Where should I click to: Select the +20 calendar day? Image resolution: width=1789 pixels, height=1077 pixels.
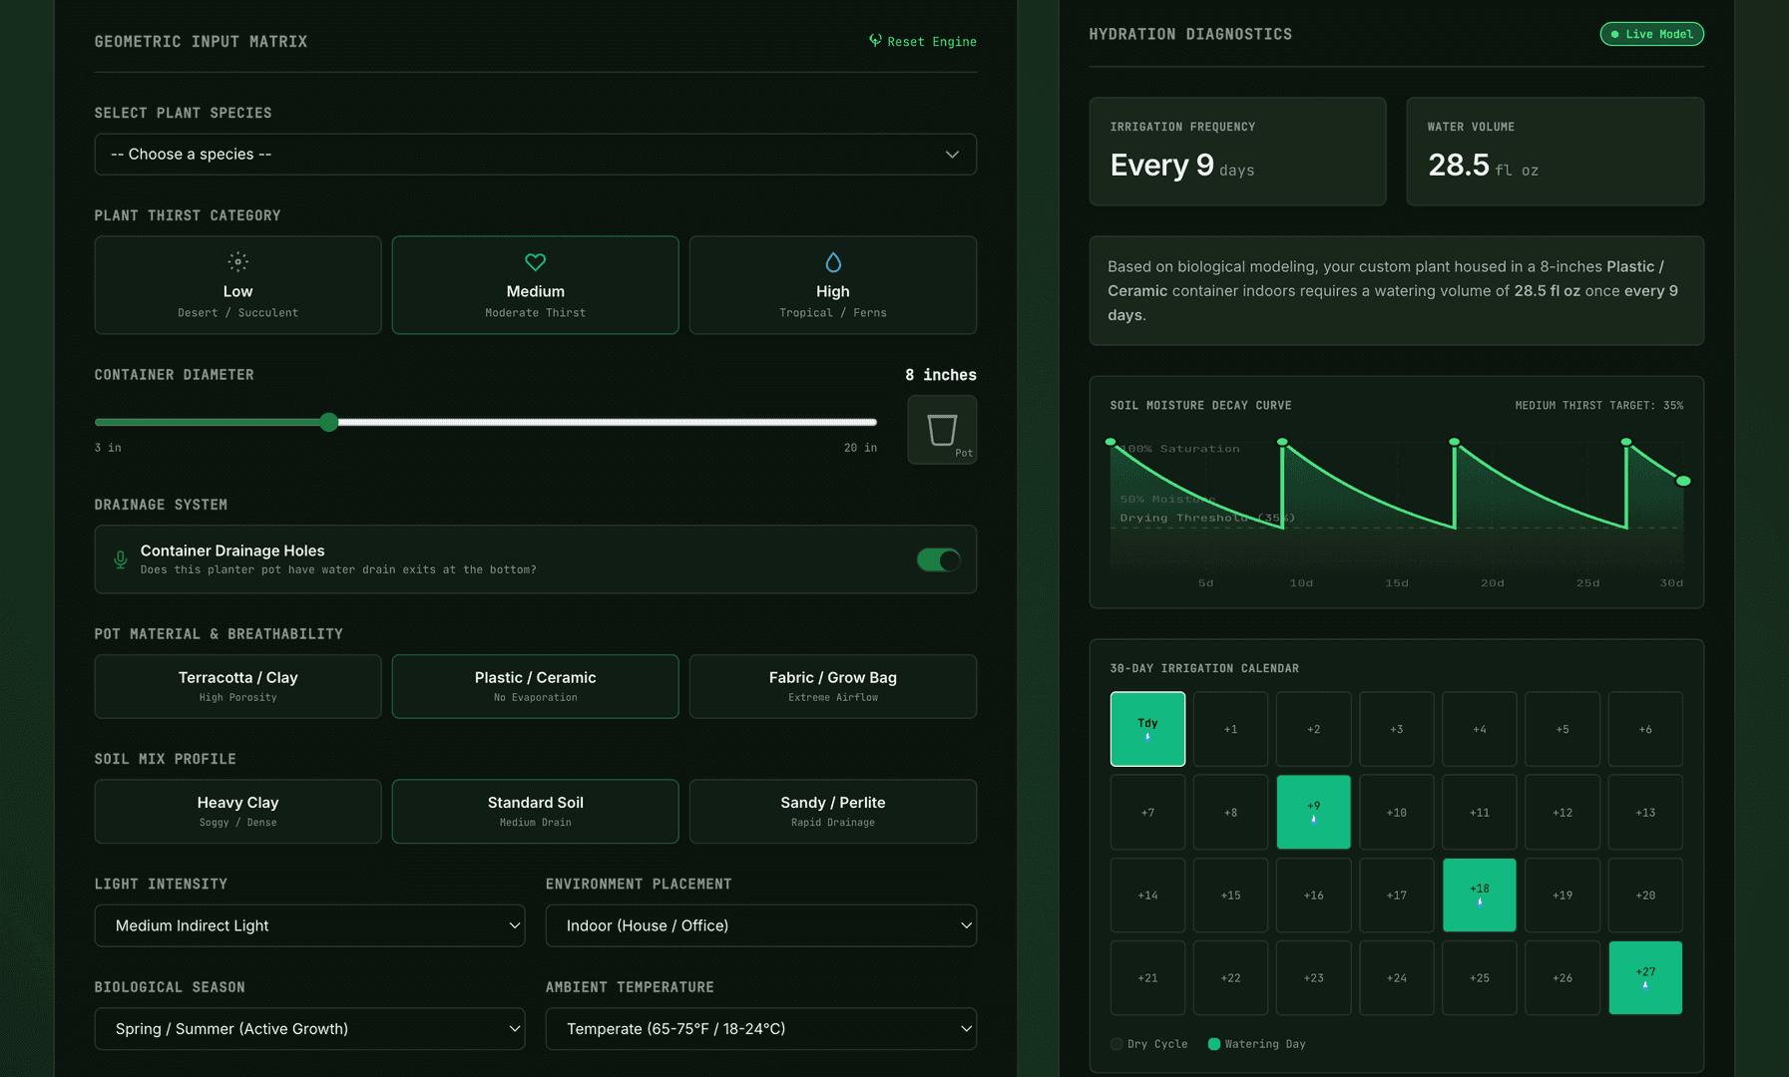coord(1645,895)
